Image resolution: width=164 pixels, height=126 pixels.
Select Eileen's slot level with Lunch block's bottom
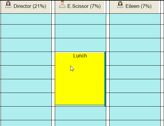pos(135,100)
